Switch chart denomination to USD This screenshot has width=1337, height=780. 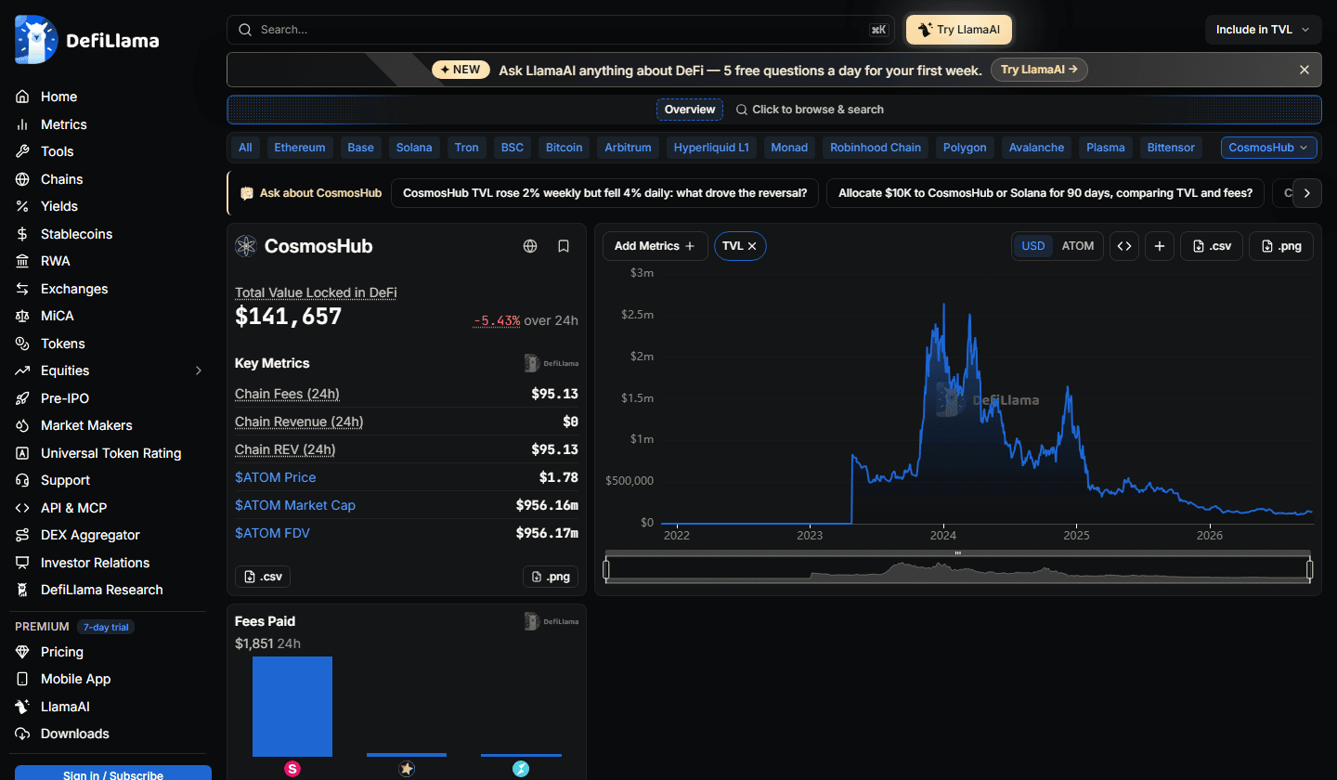click(1033, 246)
